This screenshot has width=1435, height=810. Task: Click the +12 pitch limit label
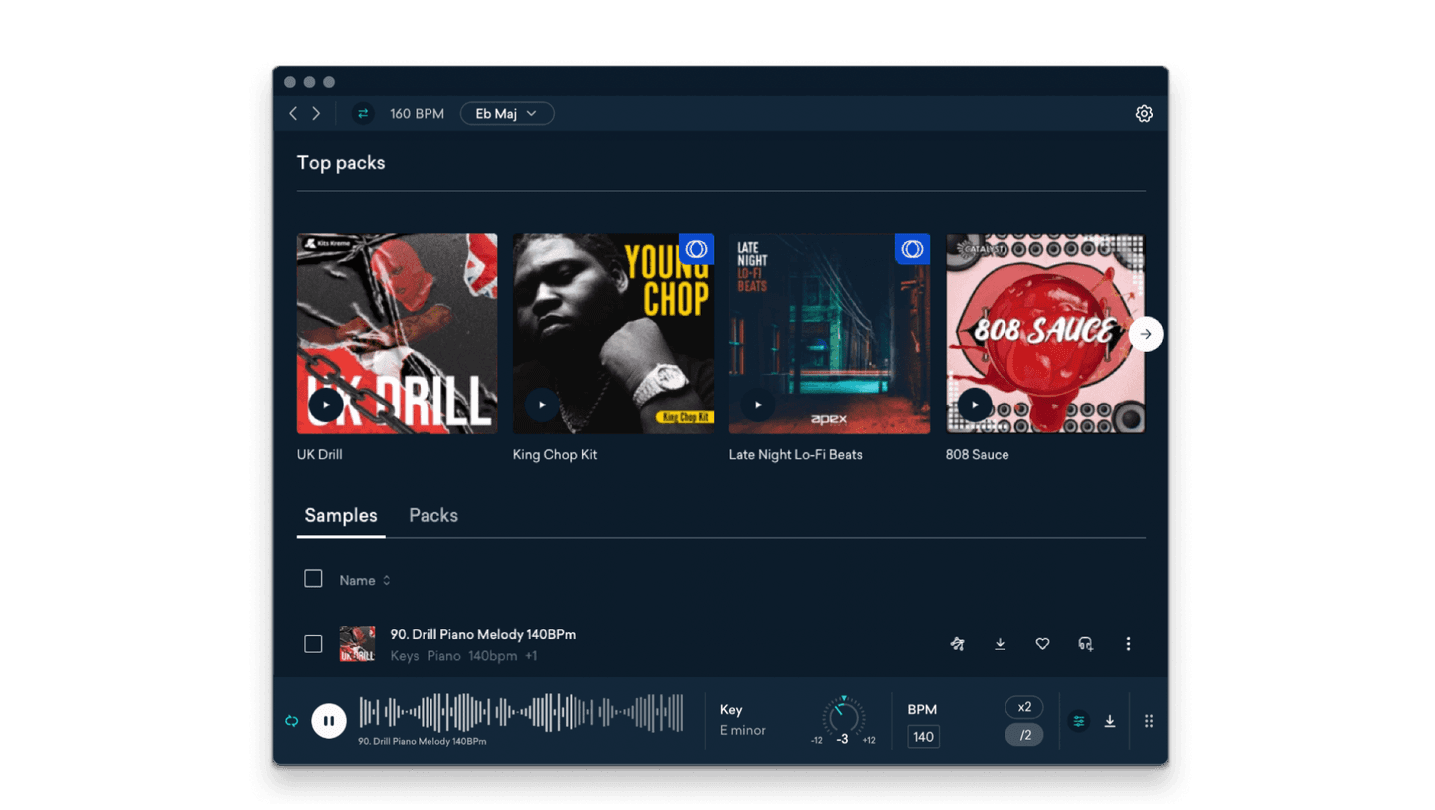[869, 740]
